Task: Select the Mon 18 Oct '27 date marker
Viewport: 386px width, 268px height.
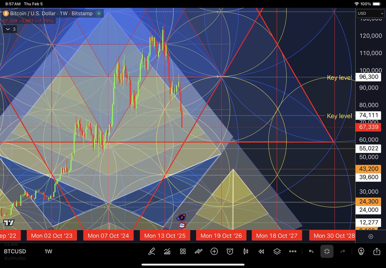Action: coord(277,236)
